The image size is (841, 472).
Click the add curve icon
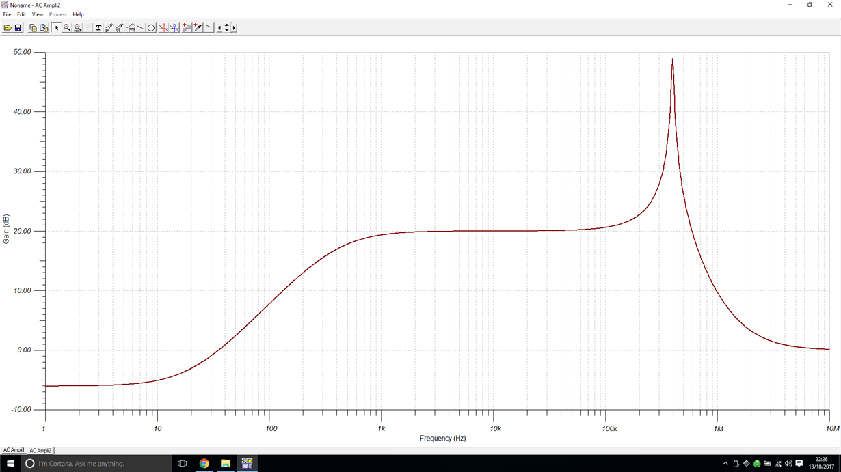click(187, 28)
